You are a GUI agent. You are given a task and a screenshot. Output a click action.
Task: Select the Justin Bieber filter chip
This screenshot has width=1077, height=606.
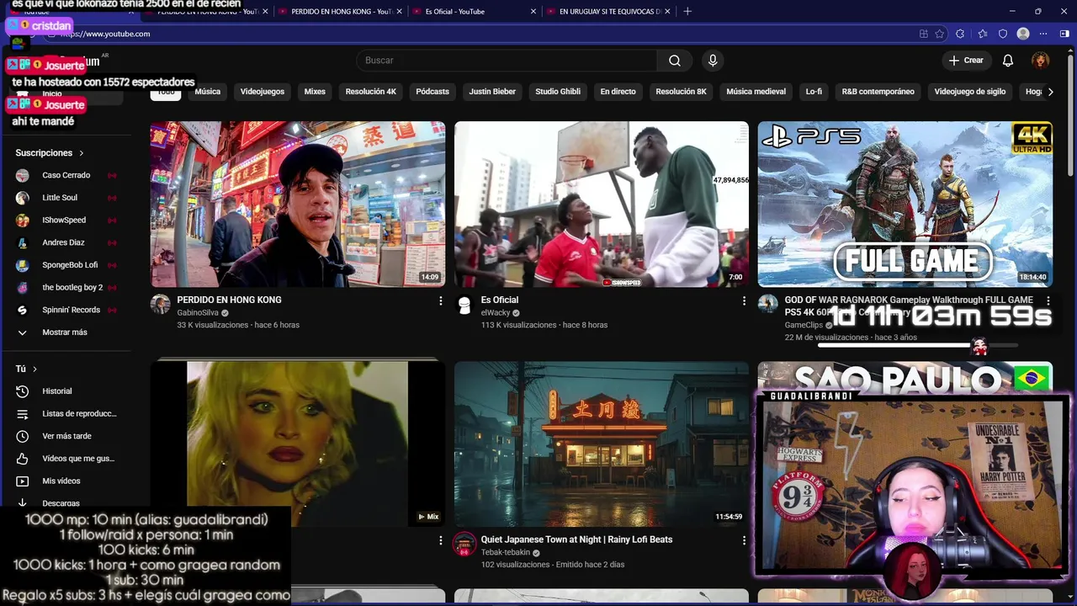[x=492, y=92]
